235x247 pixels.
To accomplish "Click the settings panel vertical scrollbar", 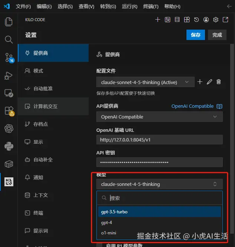I will click(x=232, y=138).
